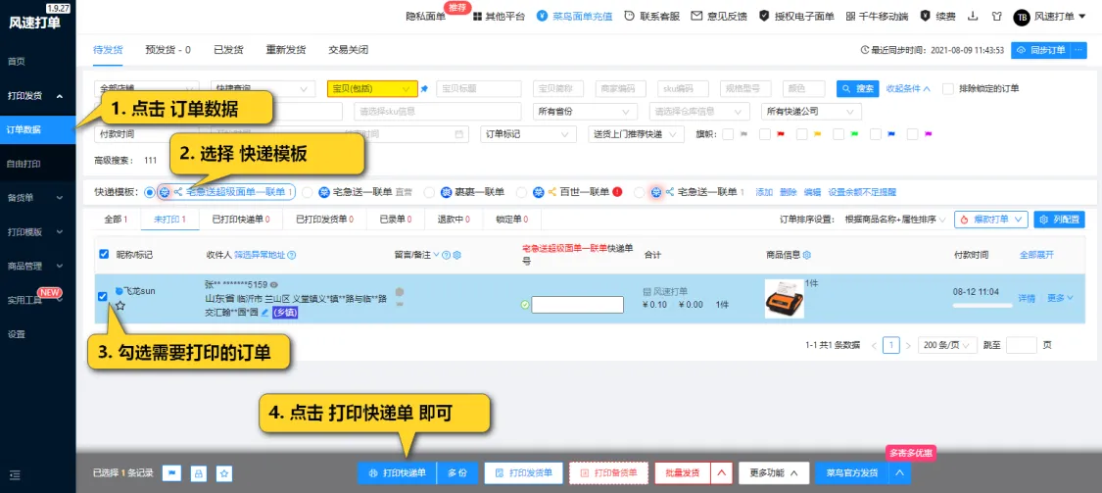This screenshot has height=493, width=1102.
Task: Click the eye icon next to phone 5159
Action: click(x=274, y=285)
